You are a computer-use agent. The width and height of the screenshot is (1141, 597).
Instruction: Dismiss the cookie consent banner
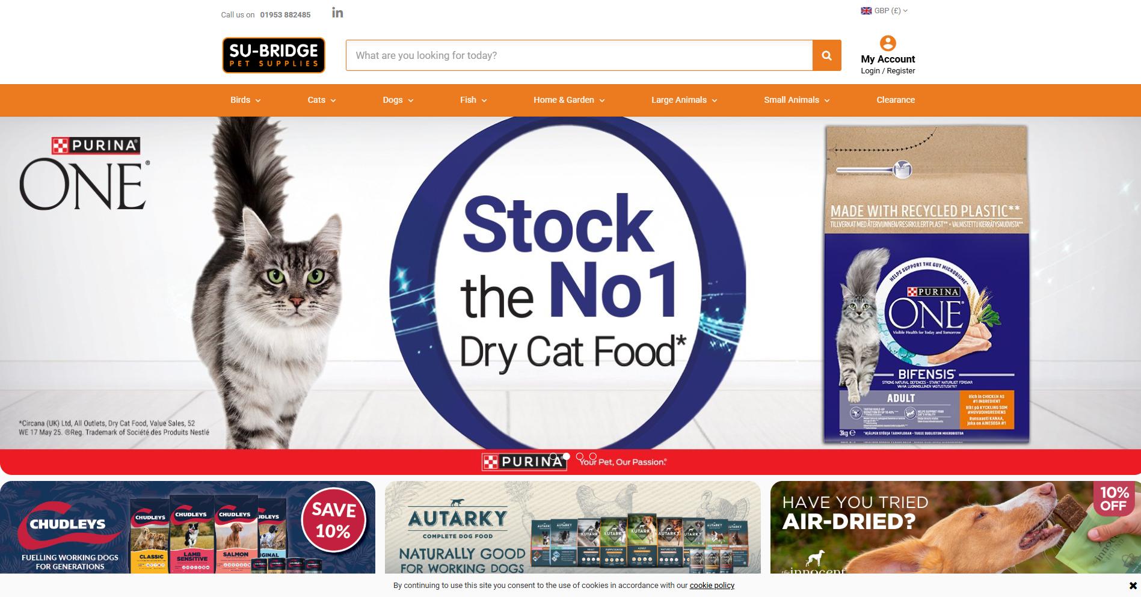point(1133,586)
